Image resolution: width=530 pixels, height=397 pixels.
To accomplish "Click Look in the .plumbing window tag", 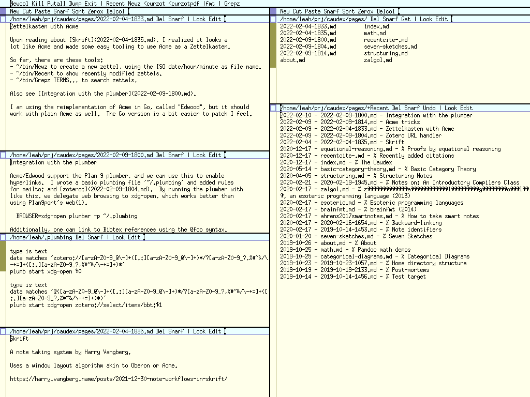I will 119,237.
